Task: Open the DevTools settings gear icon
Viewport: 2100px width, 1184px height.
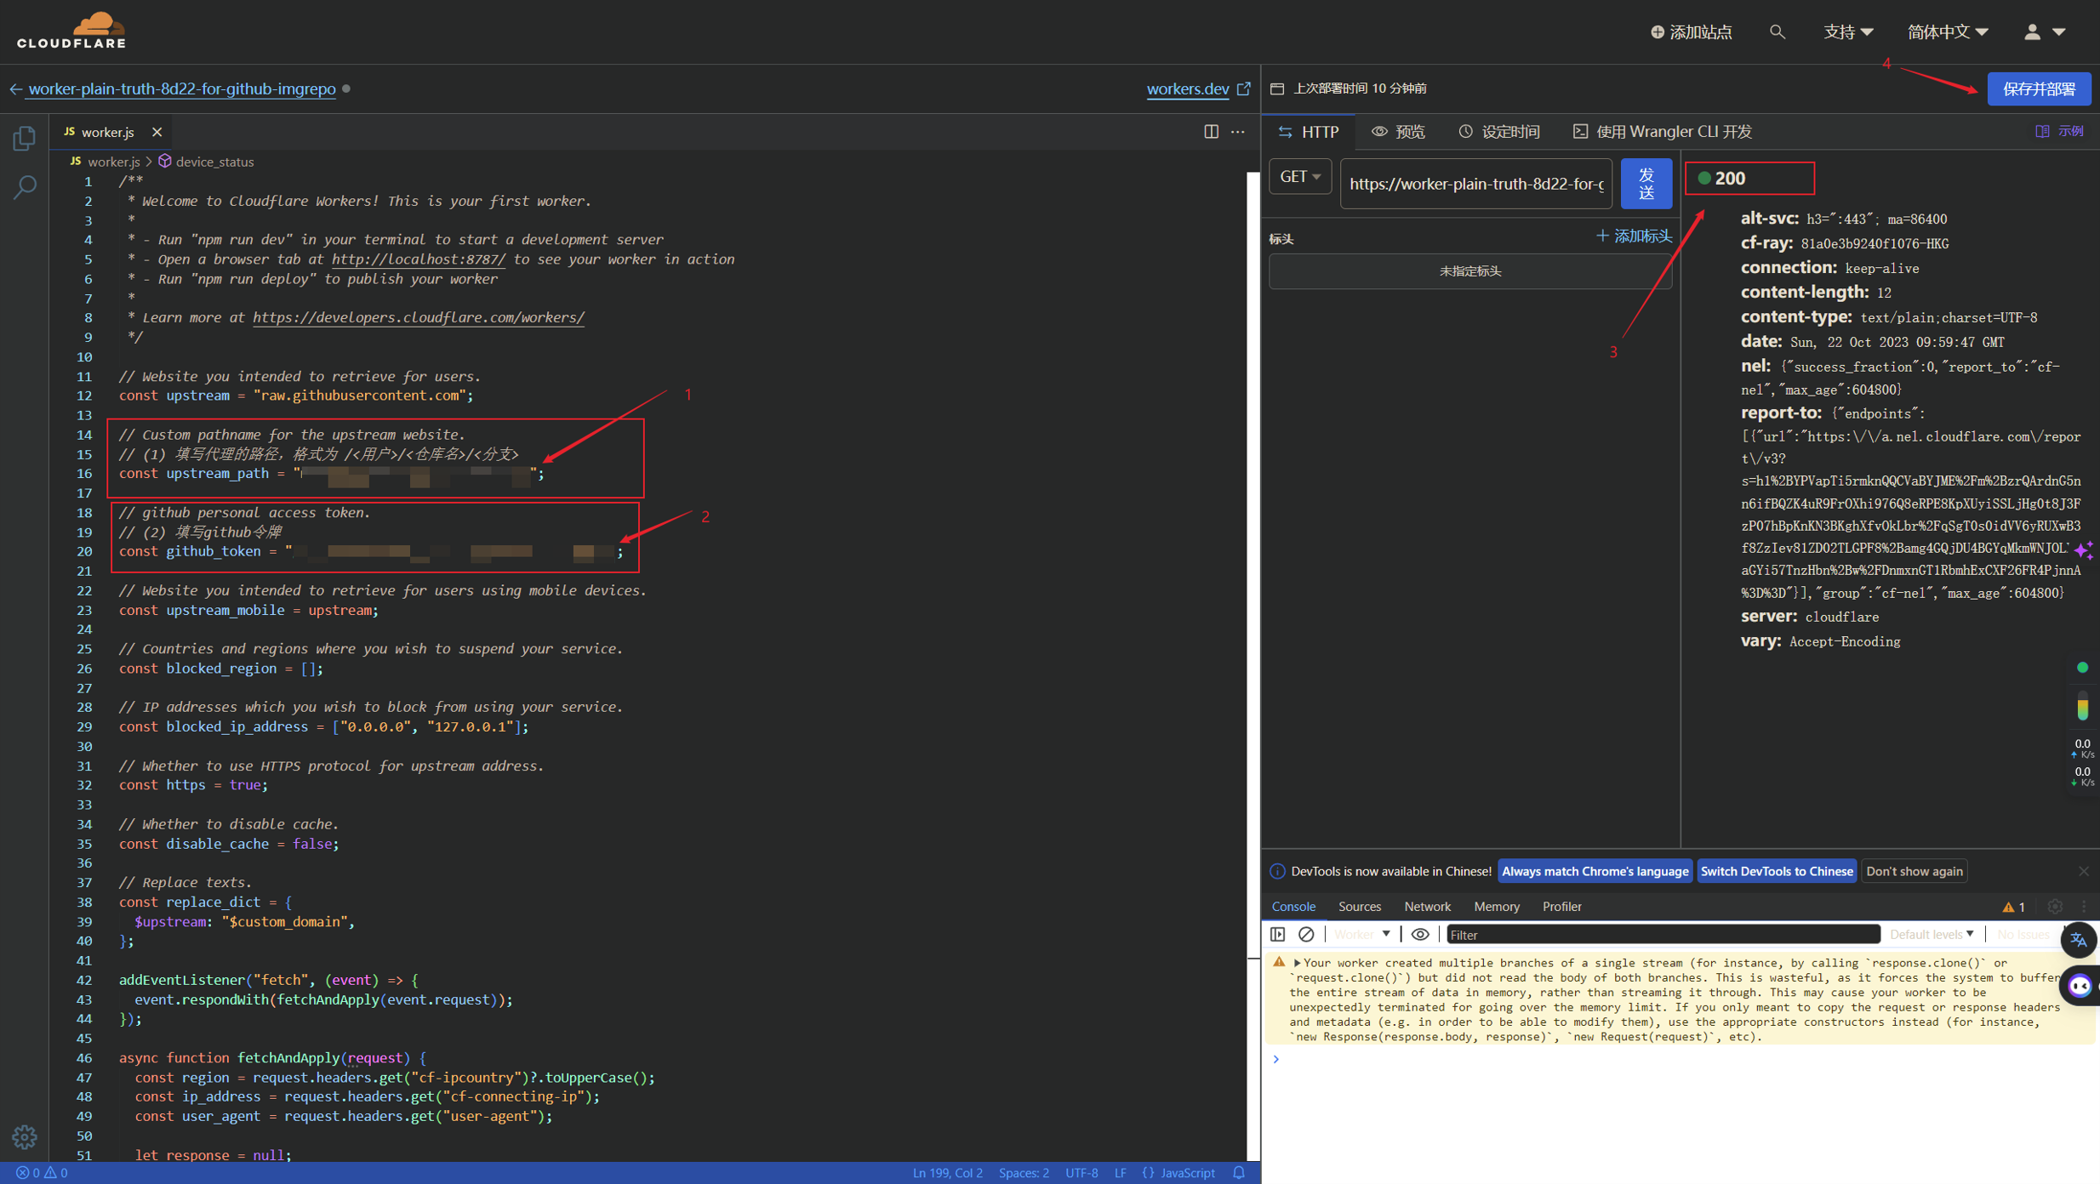Action: (2055, 907)
